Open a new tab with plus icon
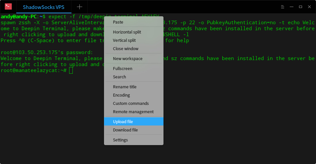316x164 pixels. [79, 7]
